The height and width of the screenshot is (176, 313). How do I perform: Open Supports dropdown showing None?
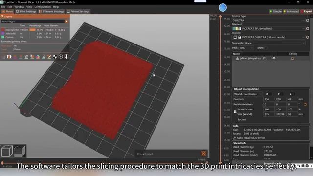point(275,43)
